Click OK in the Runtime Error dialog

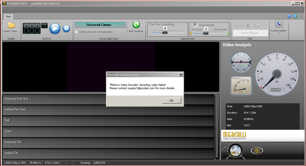click(171, 101)
